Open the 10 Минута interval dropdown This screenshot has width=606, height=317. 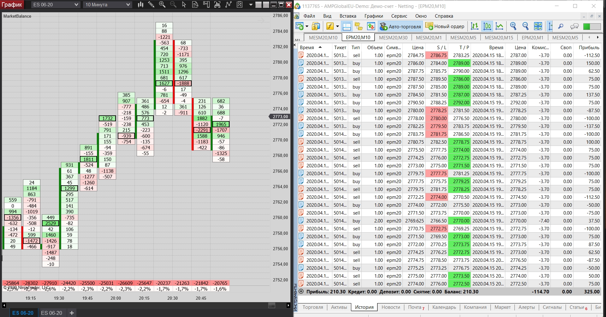click(x=108, y=5)
